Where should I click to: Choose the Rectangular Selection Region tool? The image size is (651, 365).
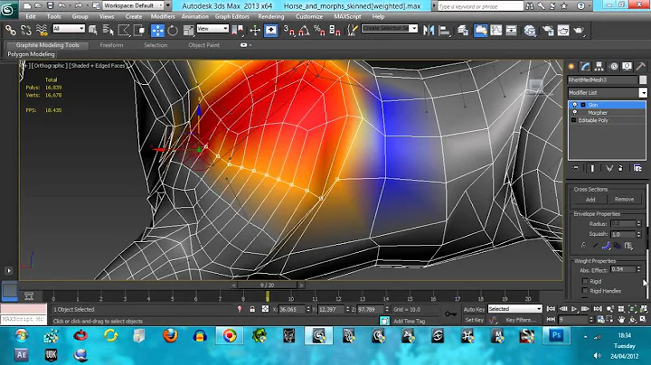tap(124, 30)
